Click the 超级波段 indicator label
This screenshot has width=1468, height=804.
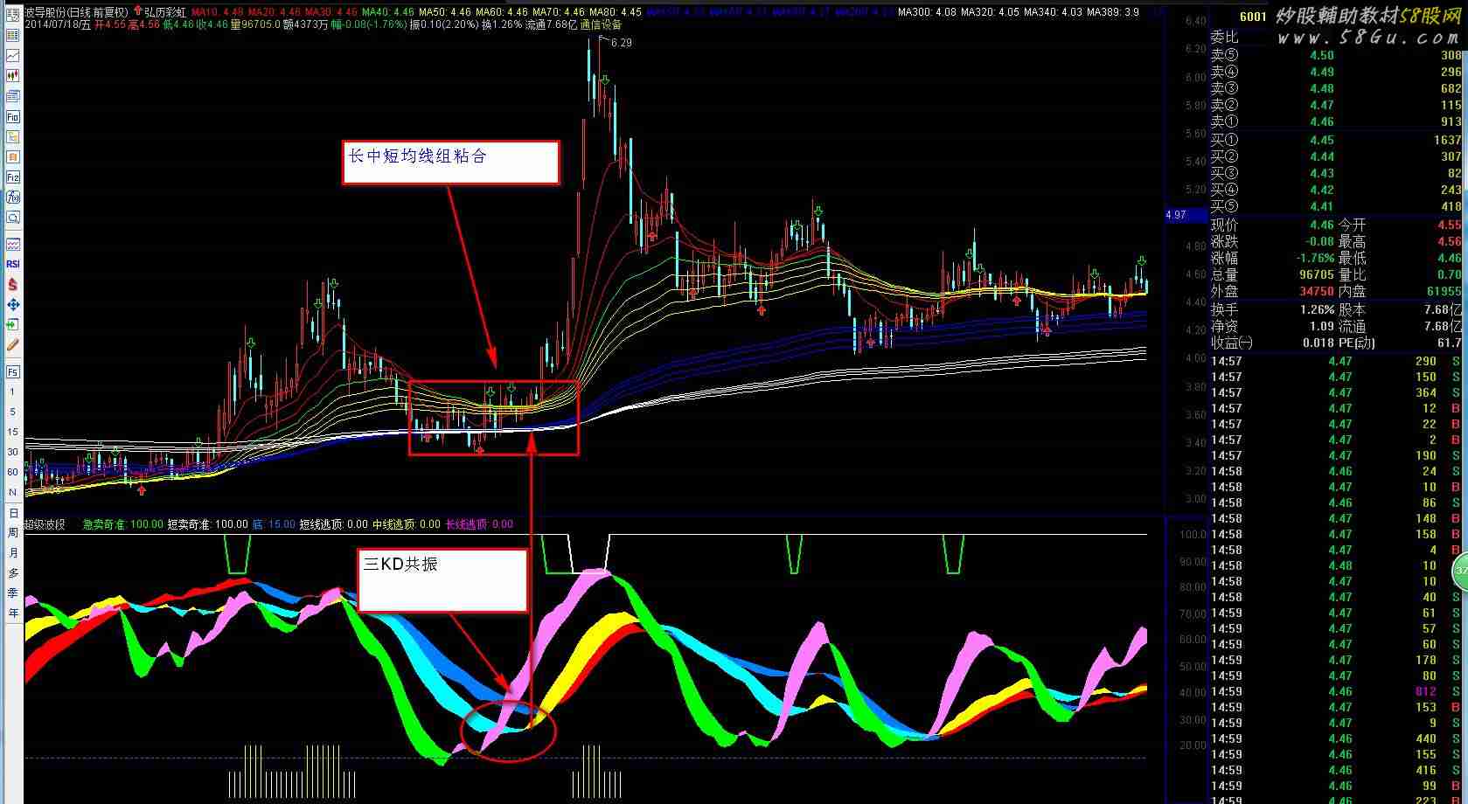tap(45, 524)
